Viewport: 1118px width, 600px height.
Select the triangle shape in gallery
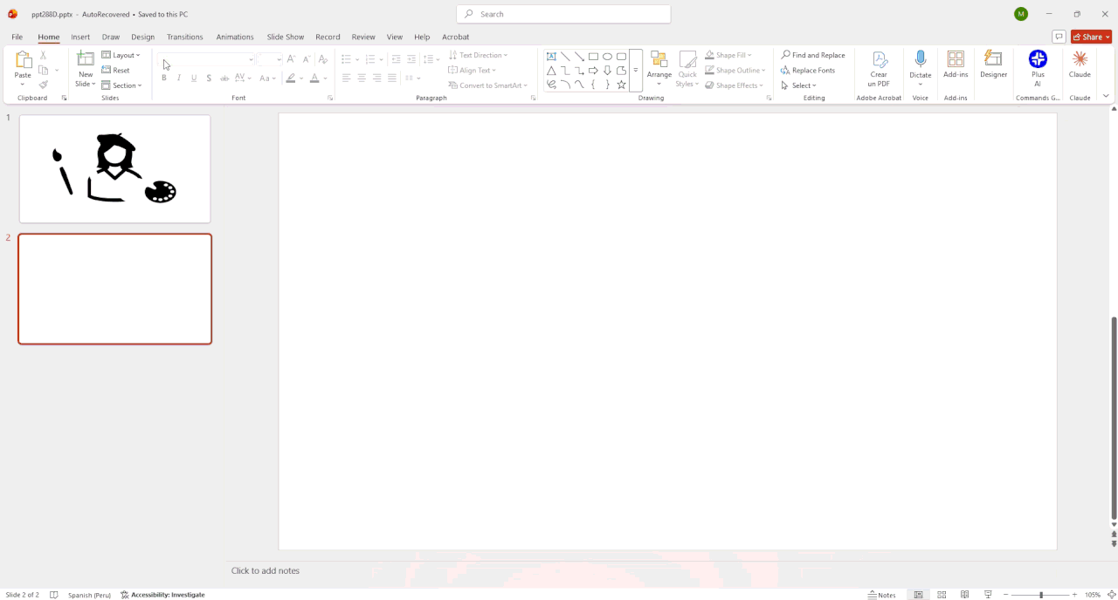tap(551, 71)
